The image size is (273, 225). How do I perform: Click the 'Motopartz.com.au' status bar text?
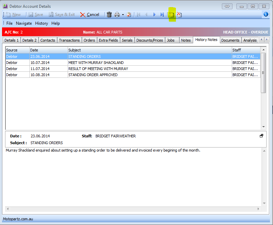pyautogui.click(x=18, y=219)
